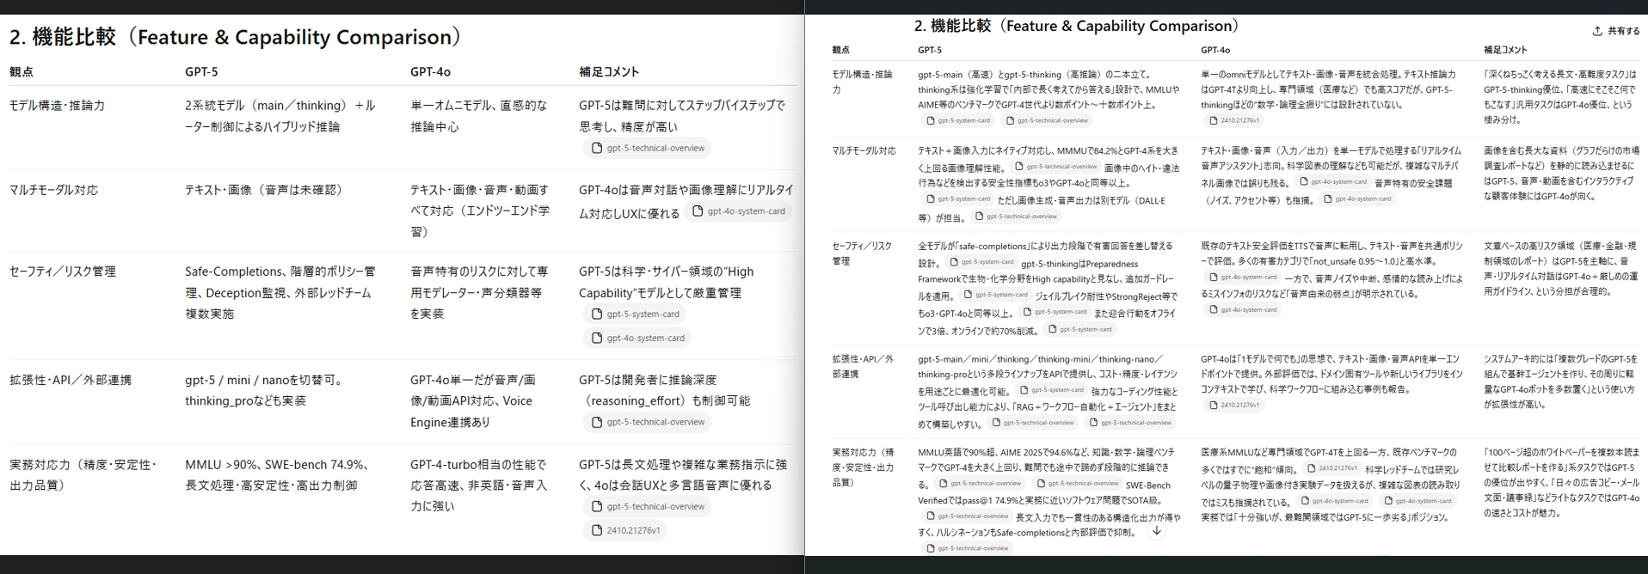Click 実務対応力 row label in left table

tap(83, 475)
